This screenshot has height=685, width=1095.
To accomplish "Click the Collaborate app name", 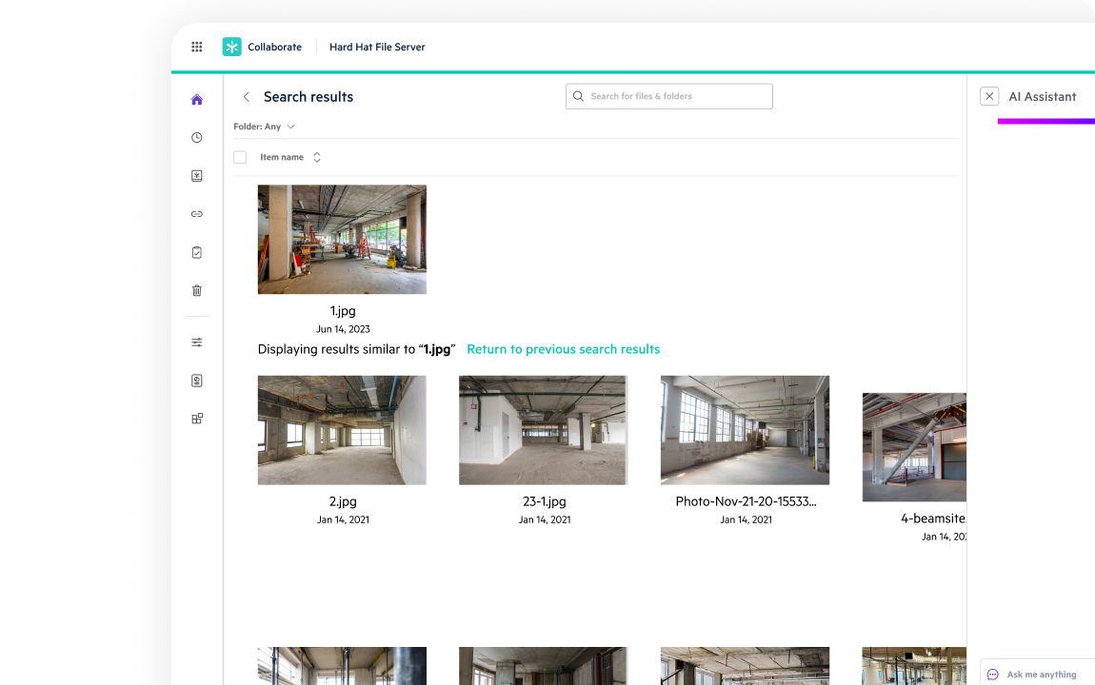I will point(274,47).
